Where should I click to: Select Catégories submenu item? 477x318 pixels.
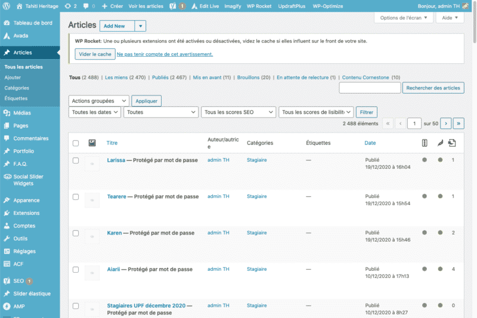[17, 88]
